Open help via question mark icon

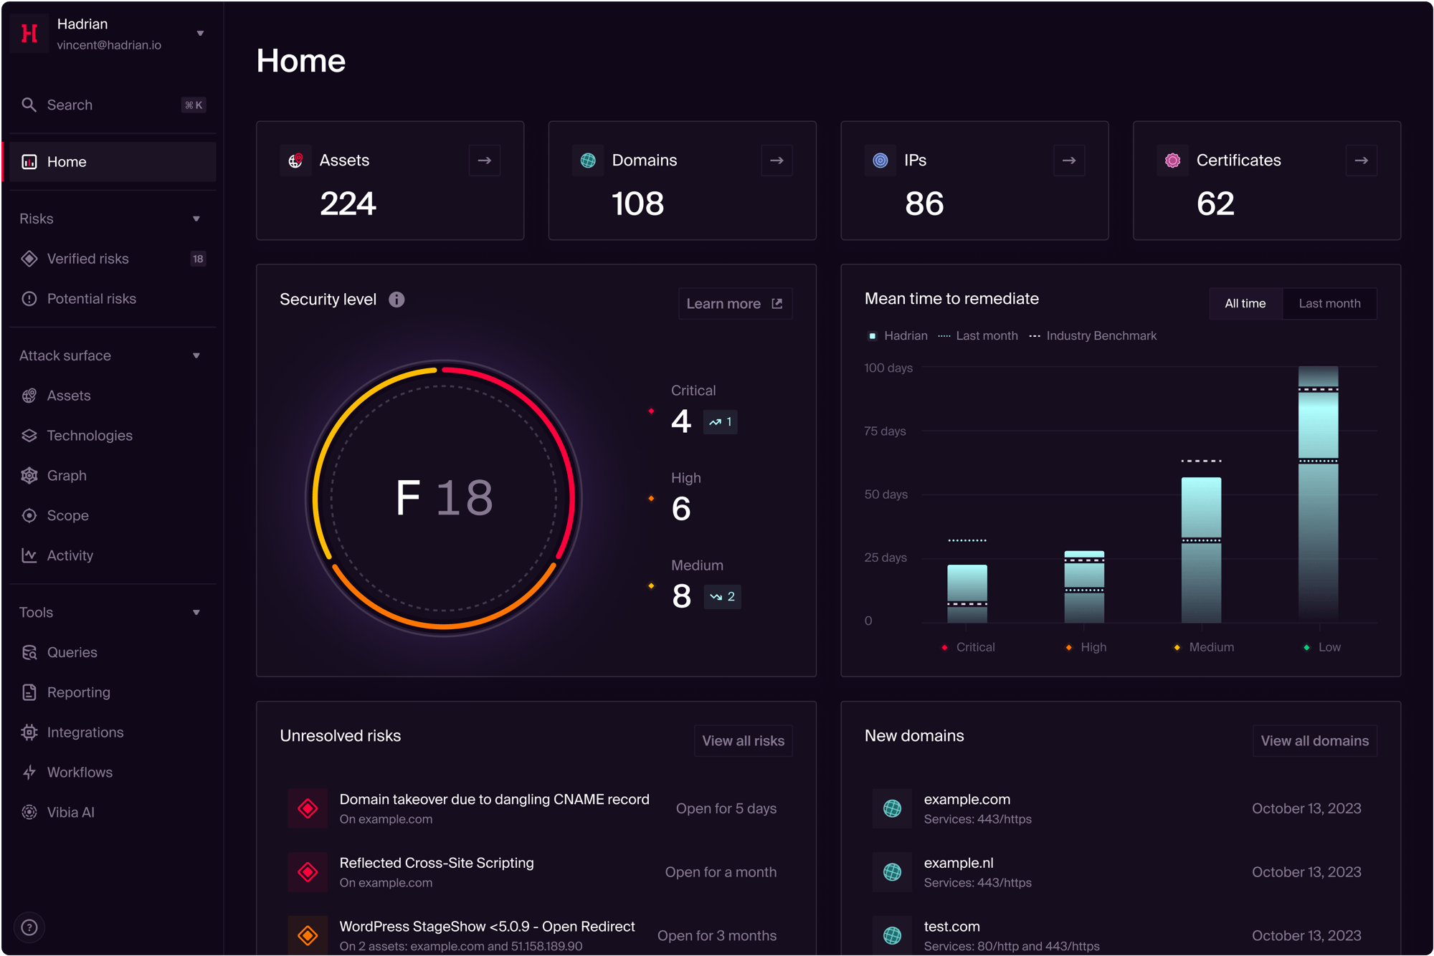29,927
